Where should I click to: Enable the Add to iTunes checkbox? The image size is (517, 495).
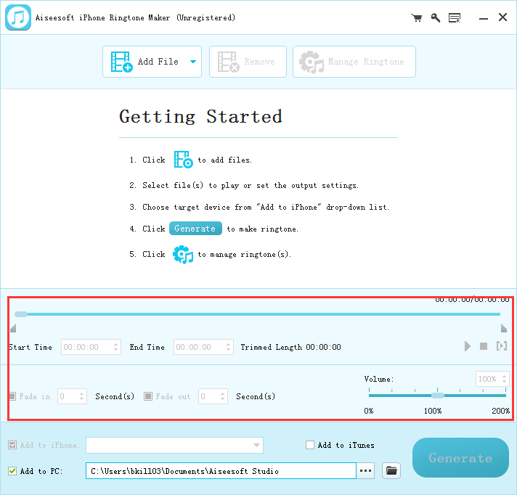(x=310, y=445)
